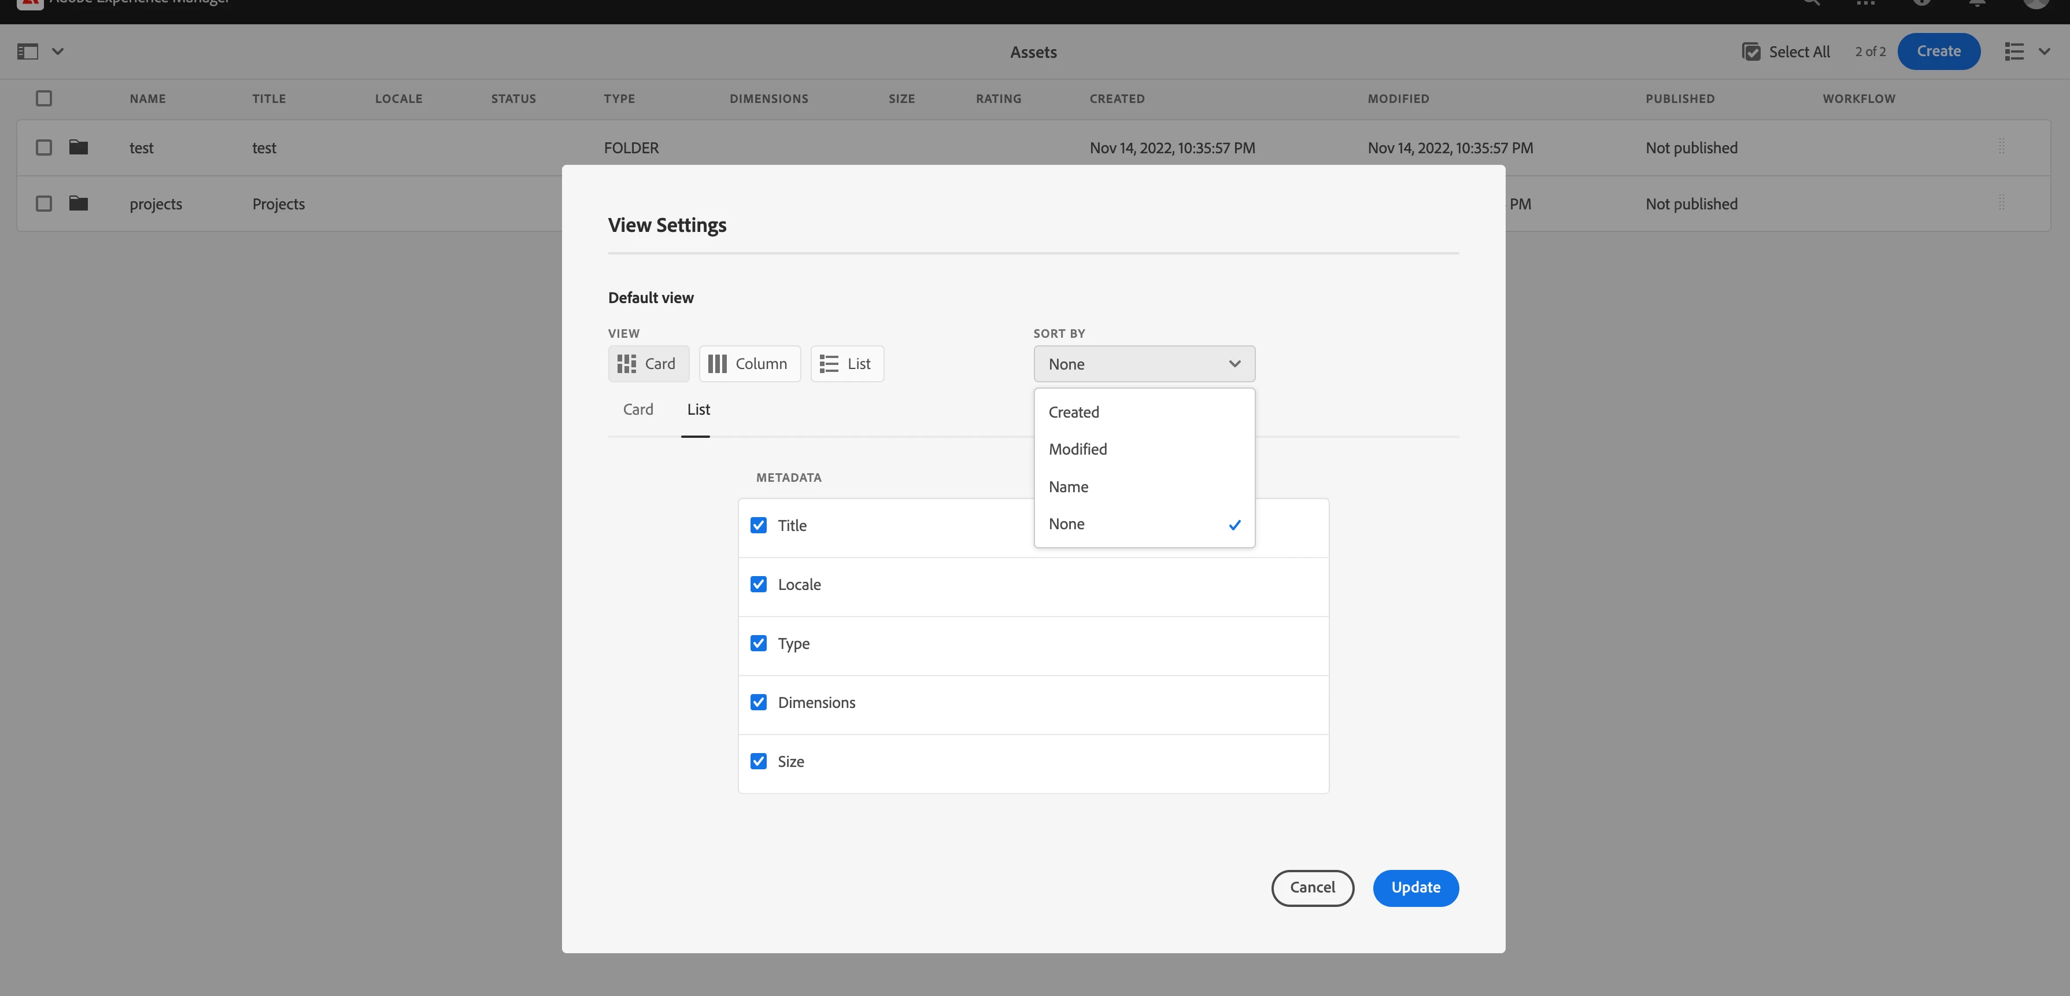The height and width of the screenshot is (996, 2070).
Task: Select Modified in sort options
Action: (1078, 449)
